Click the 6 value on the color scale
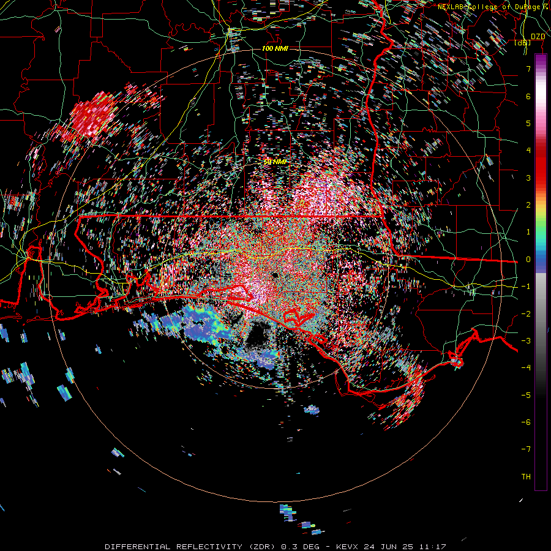The width and height of the screenshot is (551, 551). pyautogui.click(x=528, y=96)
